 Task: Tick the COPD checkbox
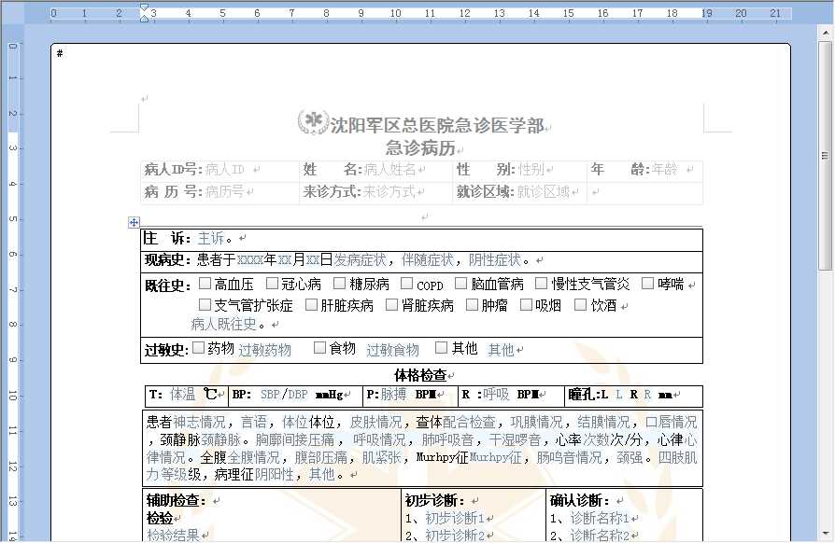pos(407,284)
